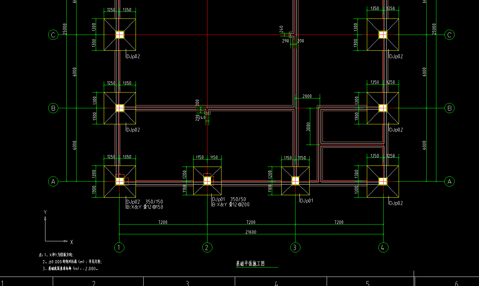Click the axis bubble B on the left
This screenshot has width=479, height=286.
click(53, 108)
